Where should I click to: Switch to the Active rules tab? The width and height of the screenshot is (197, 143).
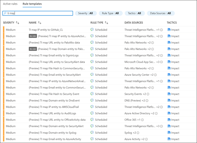coord(10,4)
